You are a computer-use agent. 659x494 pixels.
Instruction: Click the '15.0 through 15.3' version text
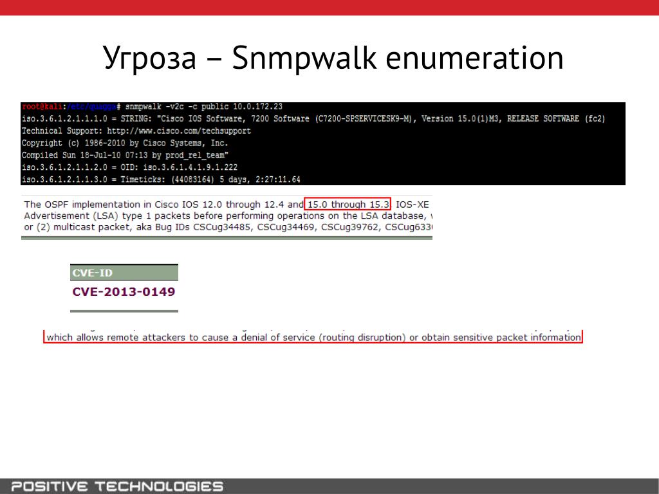pos(348,205)
